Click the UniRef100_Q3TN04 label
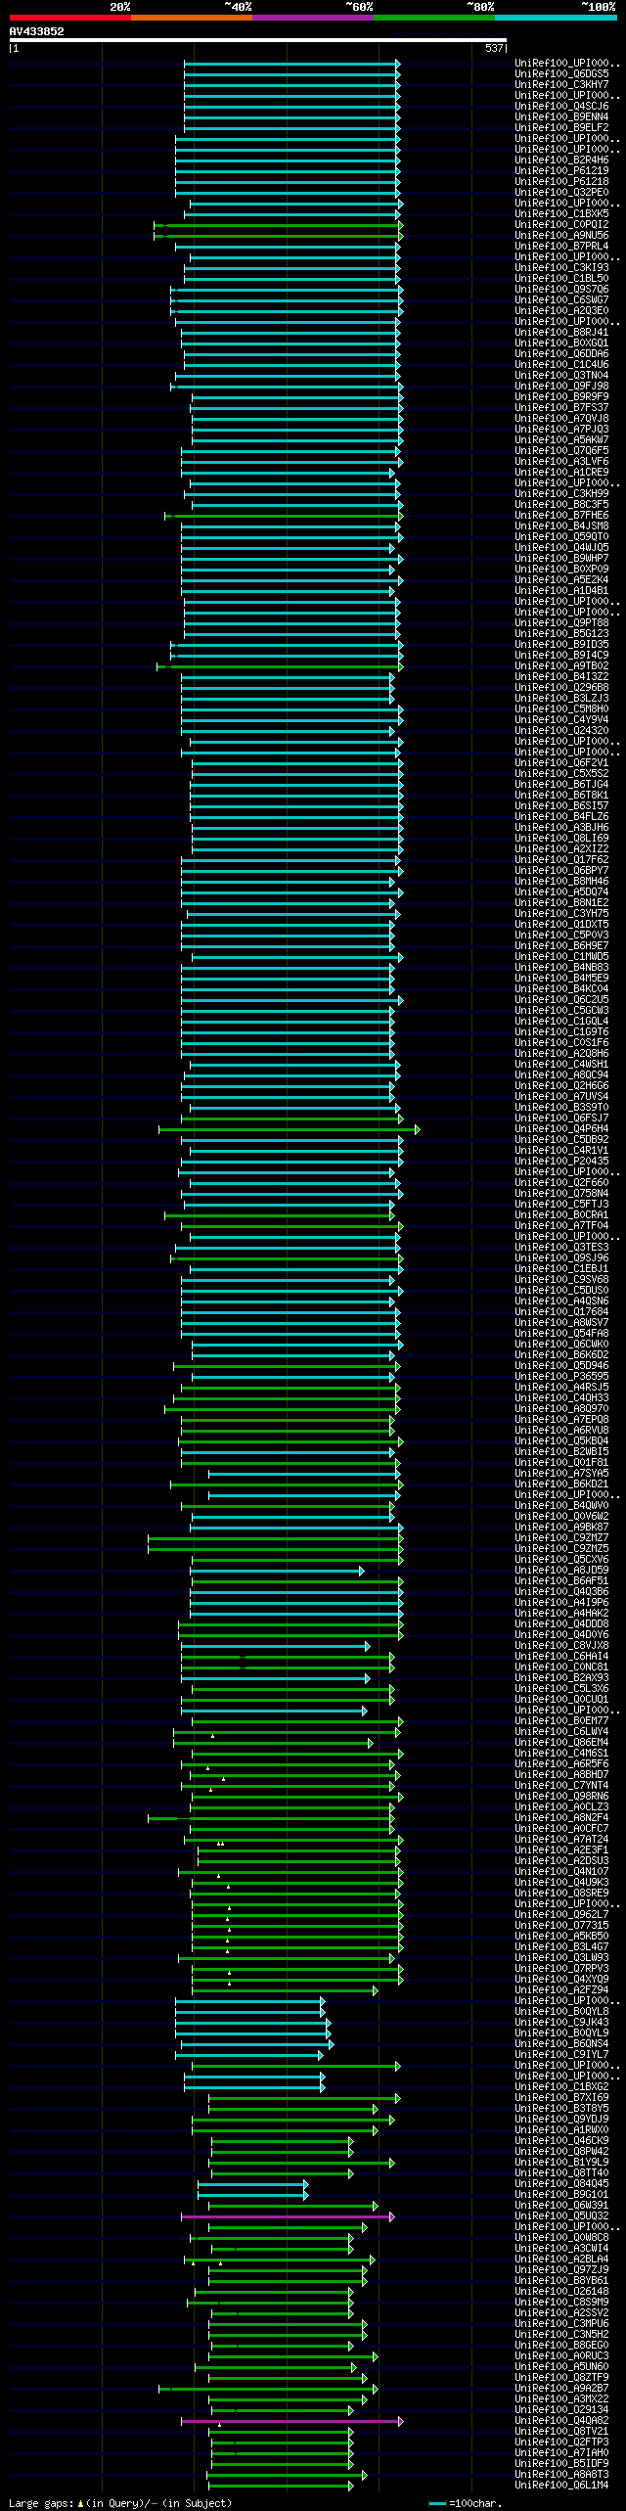Image resolution: width=626 pixels, height=2511 pixels. point(561,376)
